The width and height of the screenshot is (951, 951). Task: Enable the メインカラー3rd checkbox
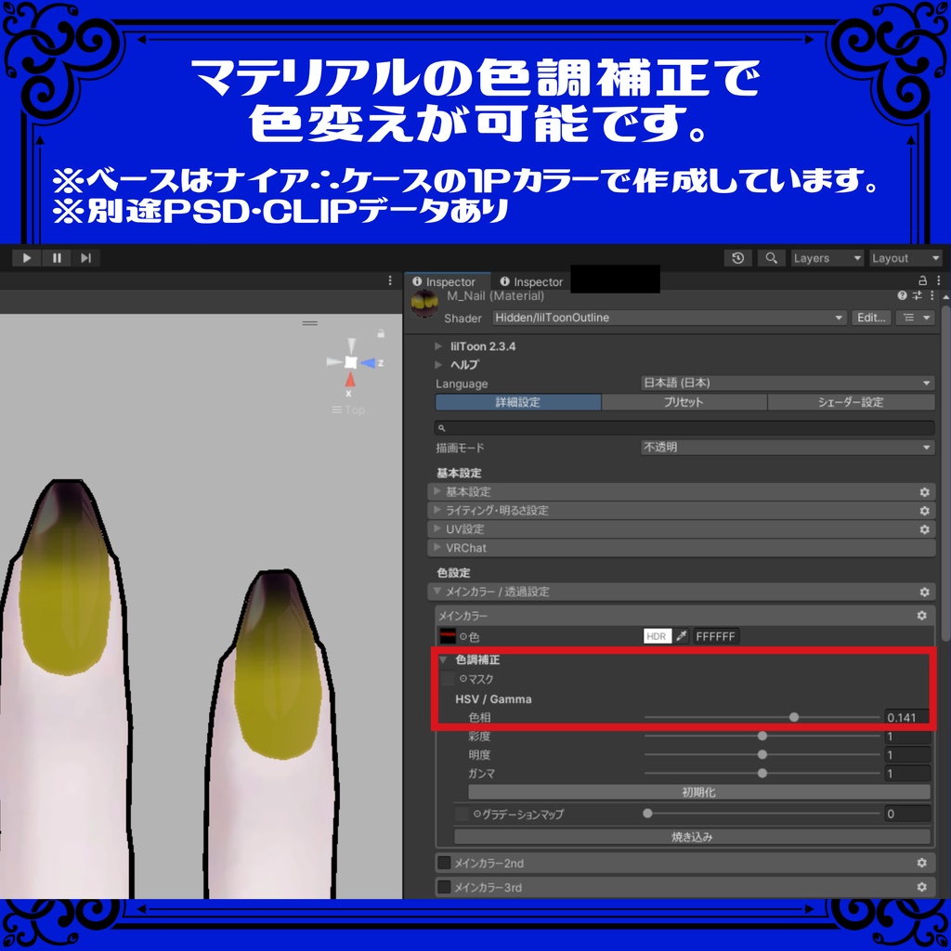coord(444,887)
